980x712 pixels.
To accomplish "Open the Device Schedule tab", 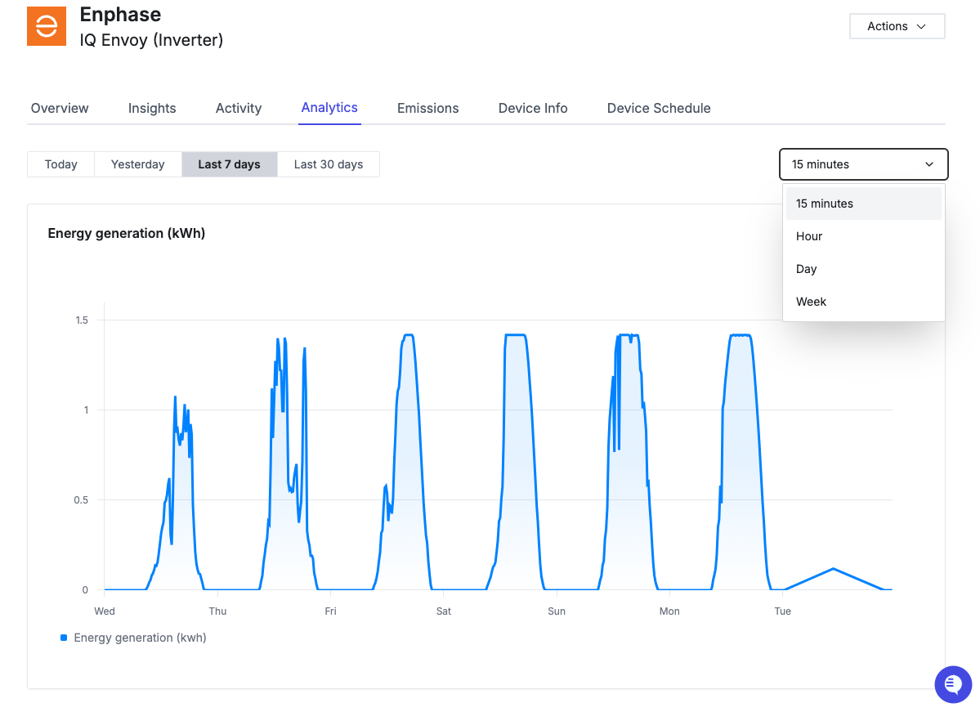I will tap(659, 108).
